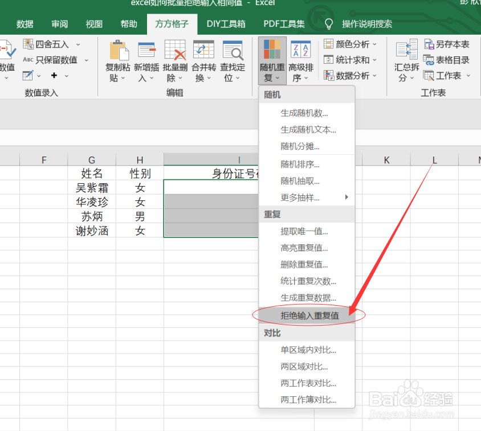
Task: Click the plus sign icon in 数值录入
Action: (54, 75)
